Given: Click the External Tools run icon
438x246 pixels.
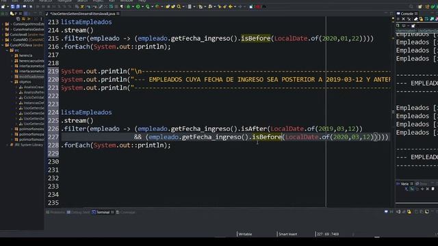Looking at the screenshot, I should 157,6.
